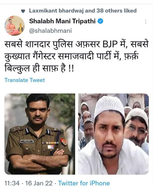Click the shoulder insignia in officer photo
This screenshot has width=153, height=188.
point(16,129)
